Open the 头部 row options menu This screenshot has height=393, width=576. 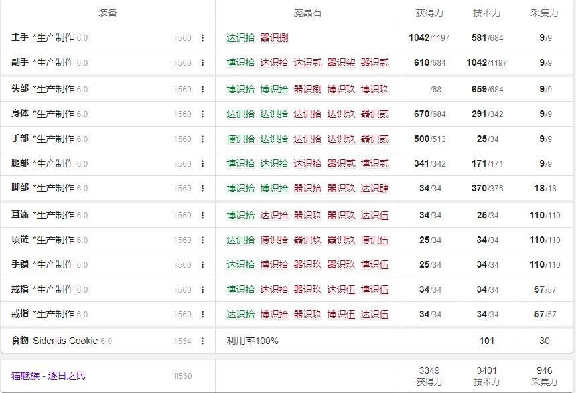point(203,88)
